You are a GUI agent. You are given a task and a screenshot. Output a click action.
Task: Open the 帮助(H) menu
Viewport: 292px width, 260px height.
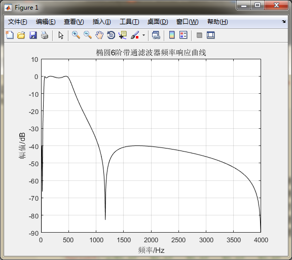pyautogui.click(x=217, y=22)
